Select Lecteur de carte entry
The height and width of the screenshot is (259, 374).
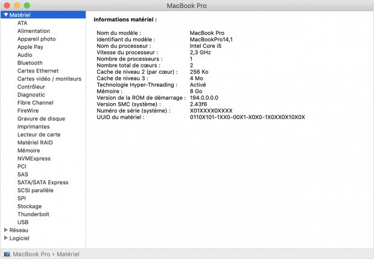point(39,135)
